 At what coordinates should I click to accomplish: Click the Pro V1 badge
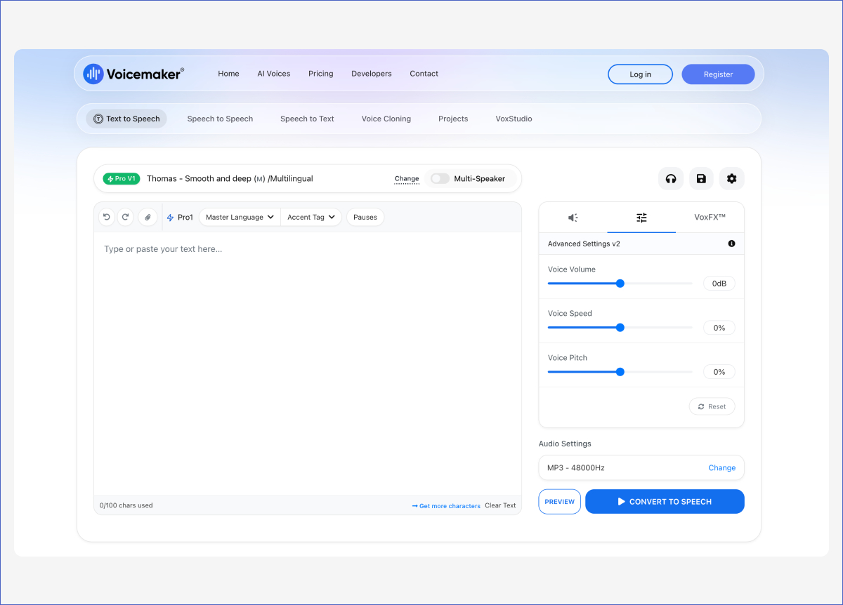click(122, 179)
